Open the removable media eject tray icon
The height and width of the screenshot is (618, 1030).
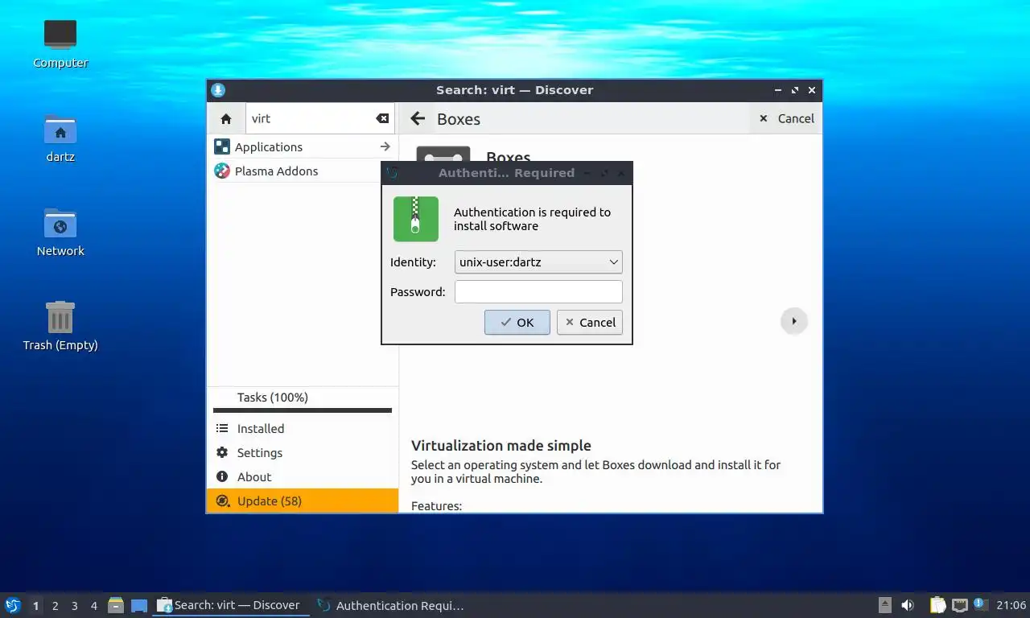885,605
